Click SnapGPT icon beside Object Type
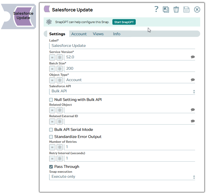206x193 pixels. [60, 80]
